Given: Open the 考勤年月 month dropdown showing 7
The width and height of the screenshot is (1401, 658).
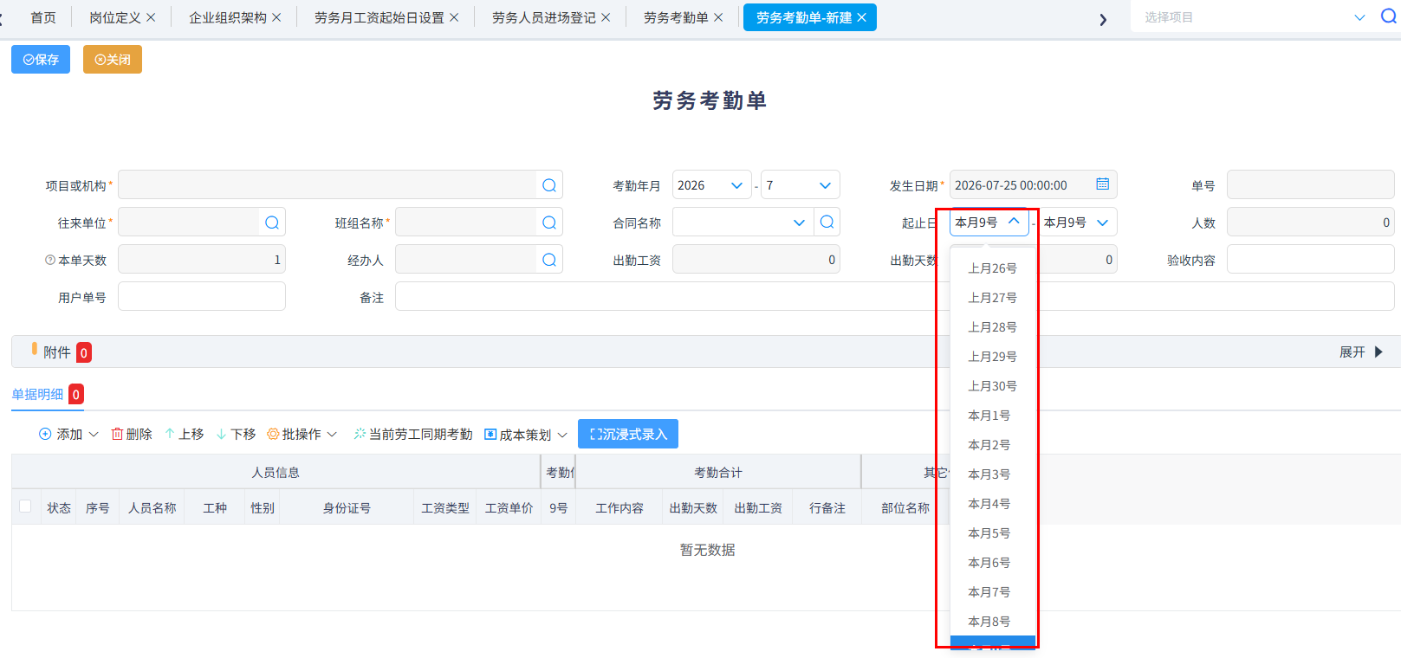Looking at the screenshot, I should [x=801, y=185].
